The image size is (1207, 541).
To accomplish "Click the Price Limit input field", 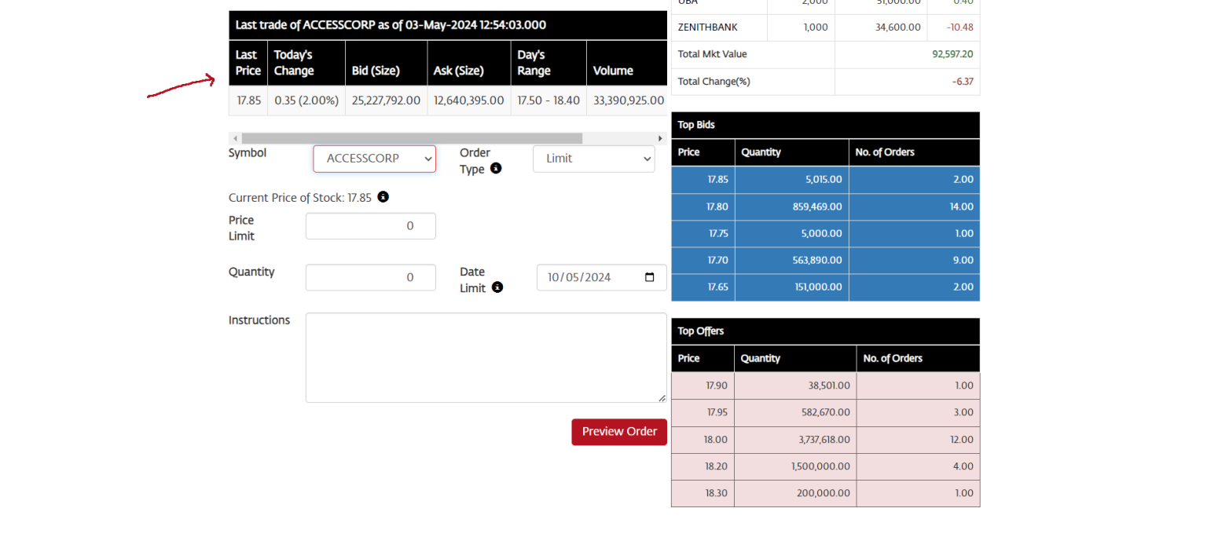I will tap(370, 225).
